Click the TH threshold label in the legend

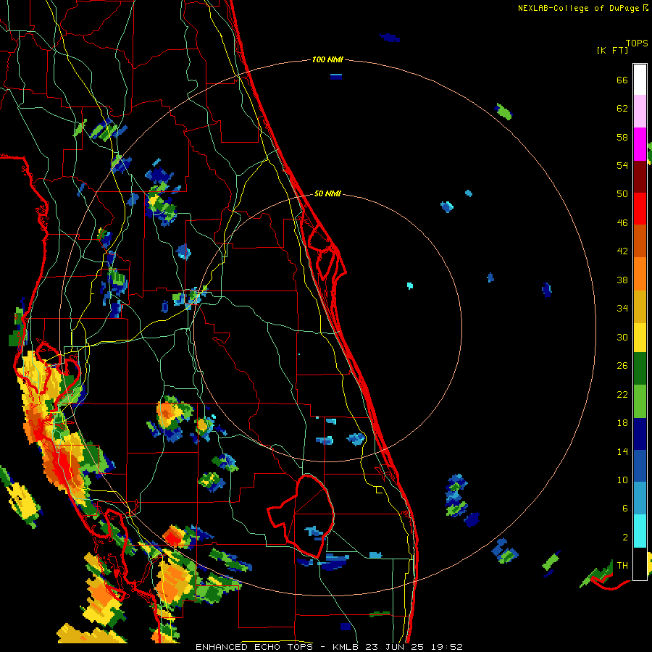[622, 566]
